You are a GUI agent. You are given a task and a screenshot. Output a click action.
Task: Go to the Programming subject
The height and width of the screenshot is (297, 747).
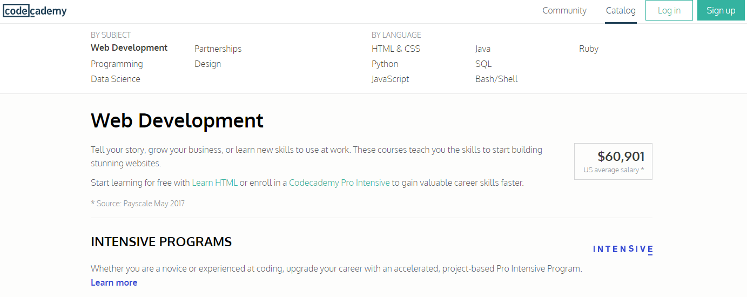point(117,64)
